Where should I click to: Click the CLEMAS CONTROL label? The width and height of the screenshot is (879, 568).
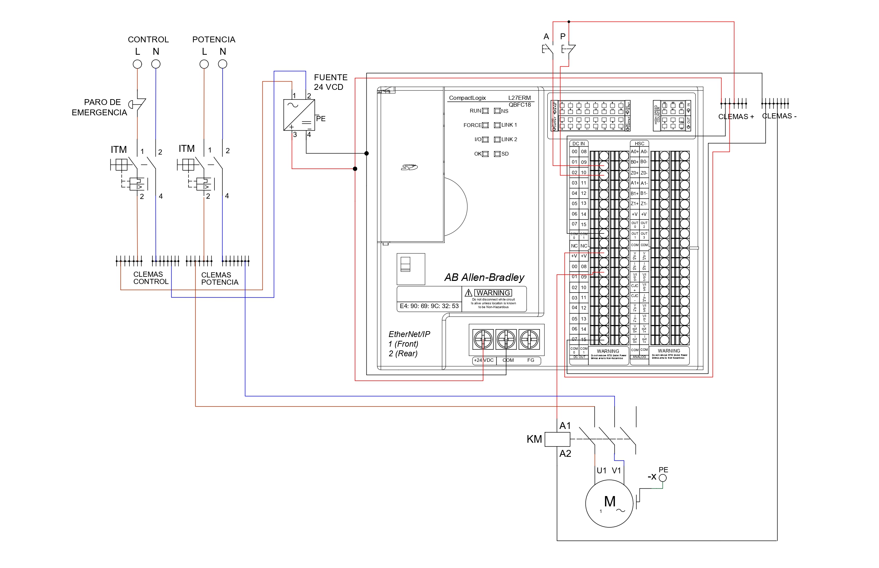[151, 278]
